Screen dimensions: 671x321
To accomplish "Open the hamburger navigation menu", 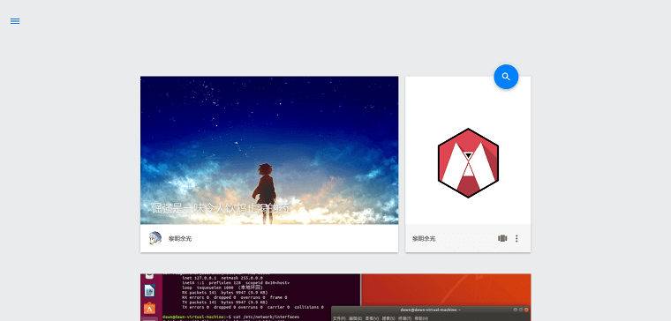I will pos(15,21).
